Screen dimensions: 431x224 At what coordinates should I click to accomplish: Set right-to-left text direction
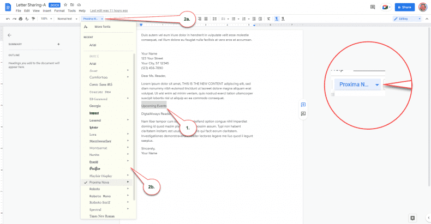[x=283, y=19]
